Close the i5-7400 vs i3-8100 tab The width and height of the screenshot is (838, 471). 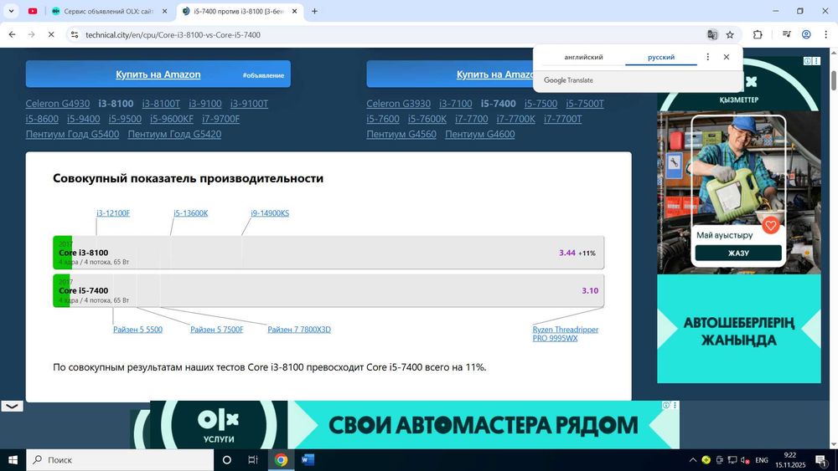coord(294,11)
